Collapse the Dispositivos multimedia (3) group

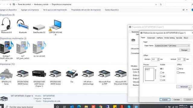(13, 38)
